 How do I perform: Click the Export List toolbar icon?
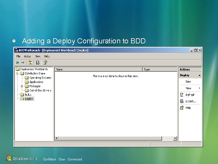(38, 63)
